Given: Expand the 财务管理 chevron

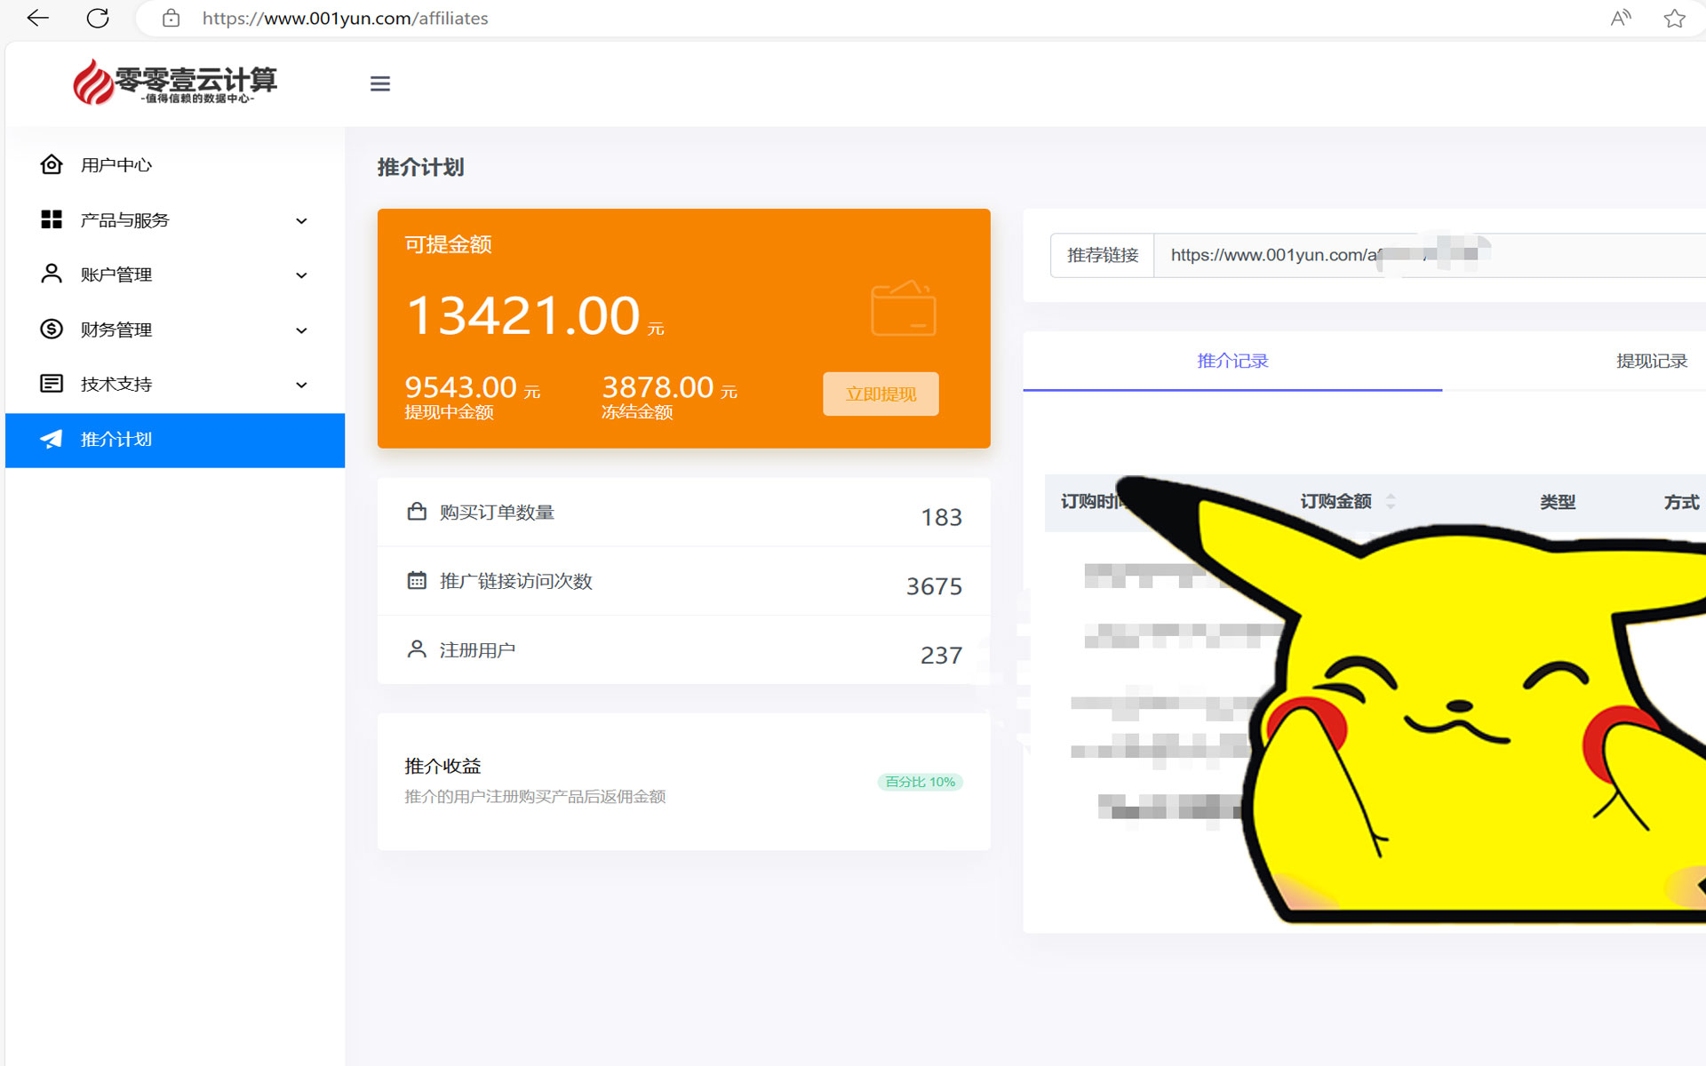Looking at the screenshot, I should [302, 330].
